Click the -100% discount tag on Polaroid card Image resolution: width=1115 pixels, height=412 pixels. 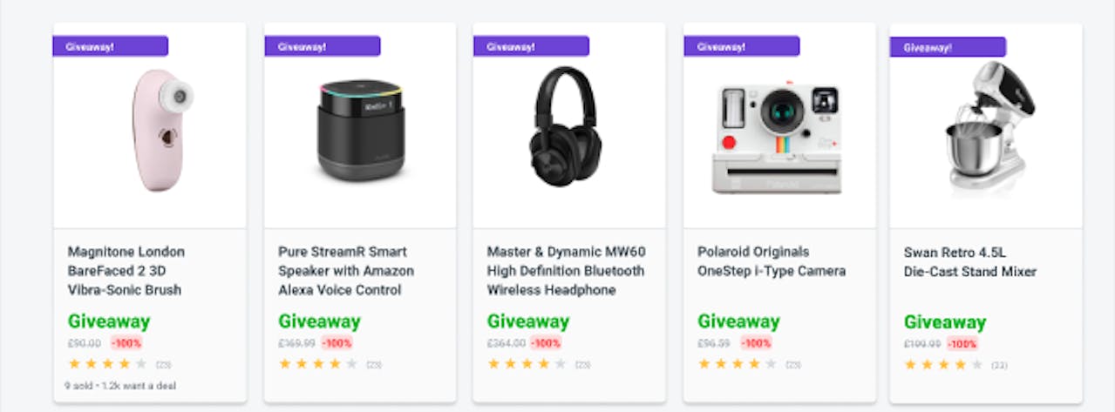tap(756, 343)
